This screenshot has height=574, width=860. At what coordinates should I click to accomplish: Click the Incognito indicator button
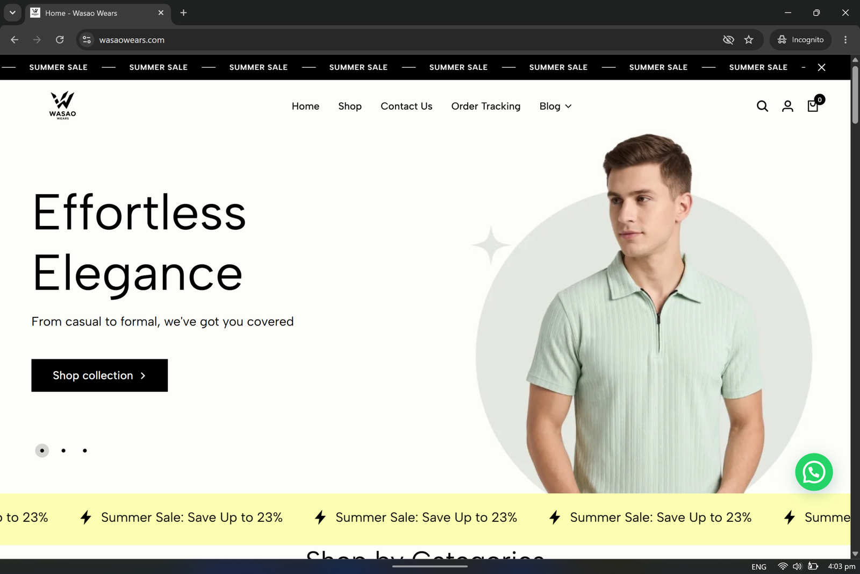(800, 40)
